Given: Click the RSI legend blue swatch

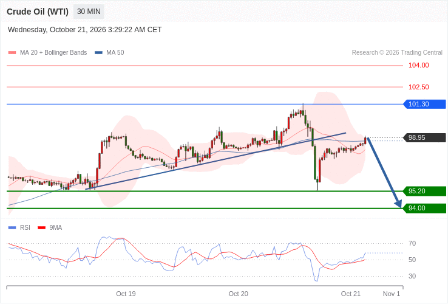Looking at the screenshot, I should pyautogui.click(x=12, y=228).
